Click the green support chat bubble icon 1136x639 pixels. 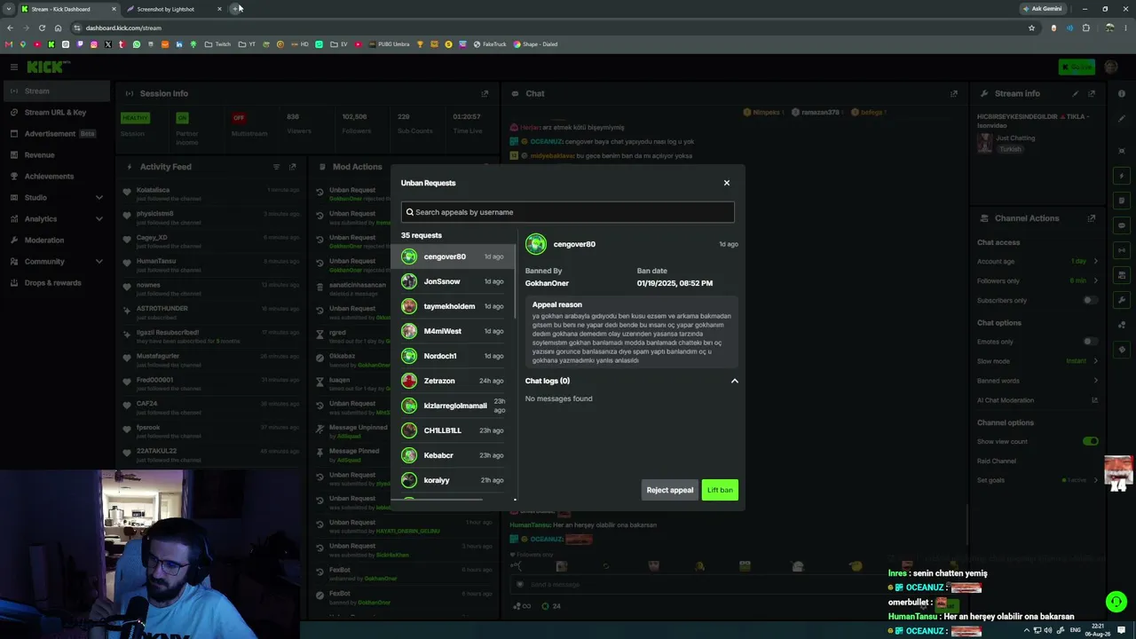point(1116,602)
